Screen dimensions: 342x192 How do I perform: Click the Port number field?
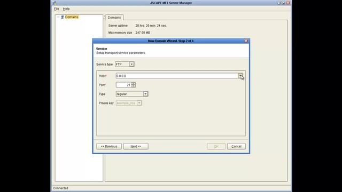(123, 85)
